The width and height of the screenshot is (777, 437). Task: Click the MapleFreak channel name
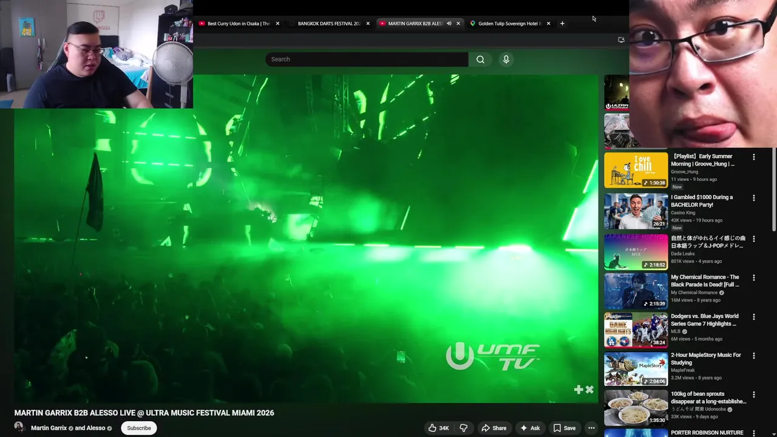pyautogui.click(x=683, y=370)
